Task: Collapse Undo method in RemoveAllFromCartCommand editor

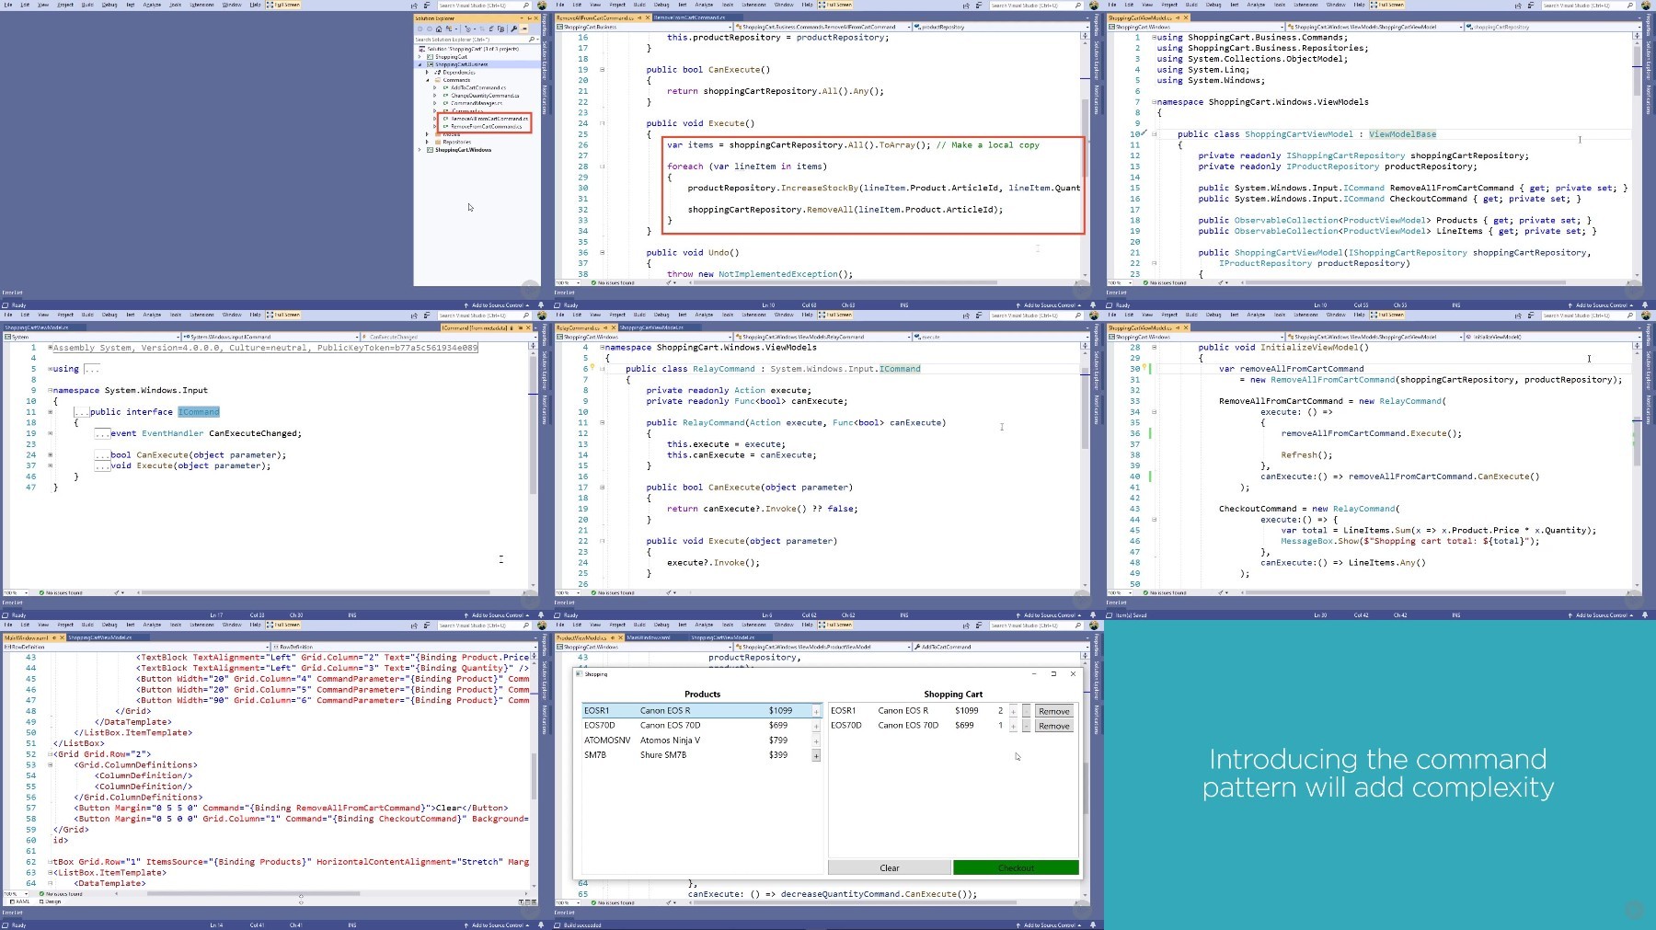Action: pos(603,252)
